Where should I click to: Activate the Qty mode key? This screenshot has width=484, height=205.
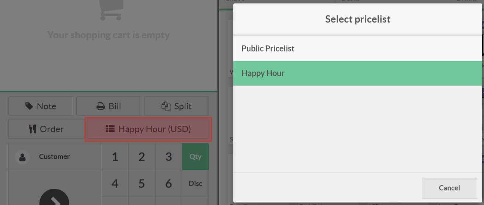(x=195, y=157)
